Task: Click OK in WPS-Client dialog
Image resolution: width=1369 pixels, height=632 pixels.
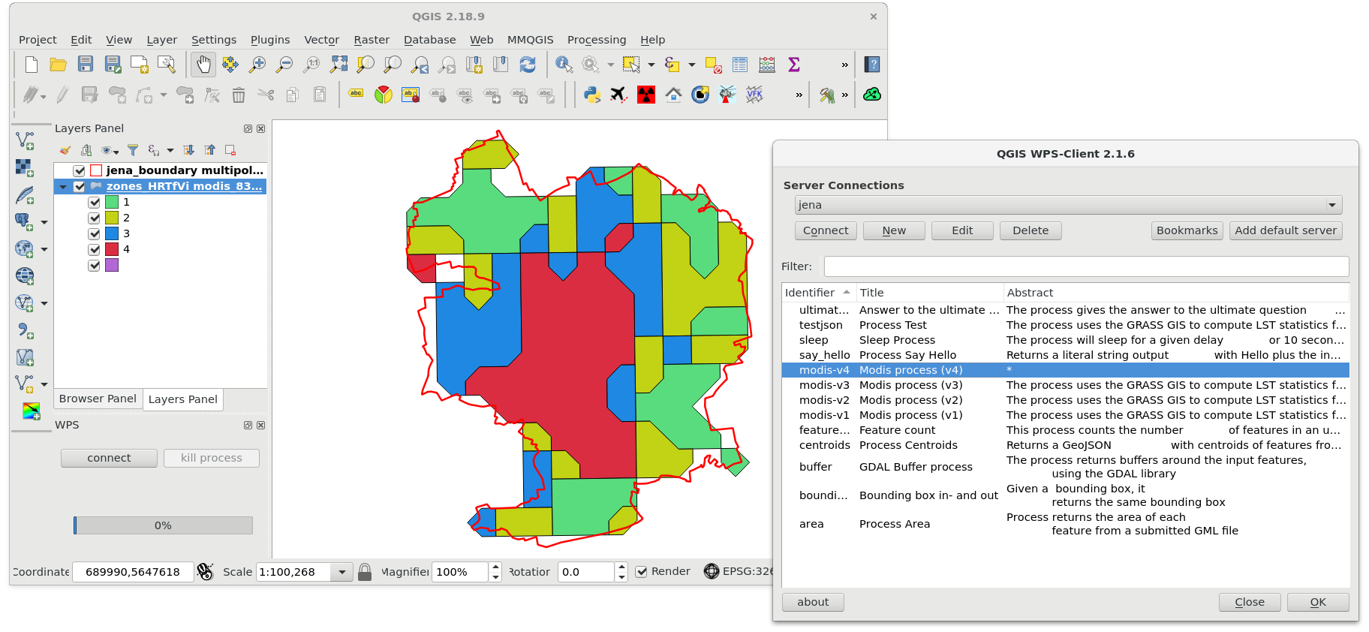Action: 1318,602
